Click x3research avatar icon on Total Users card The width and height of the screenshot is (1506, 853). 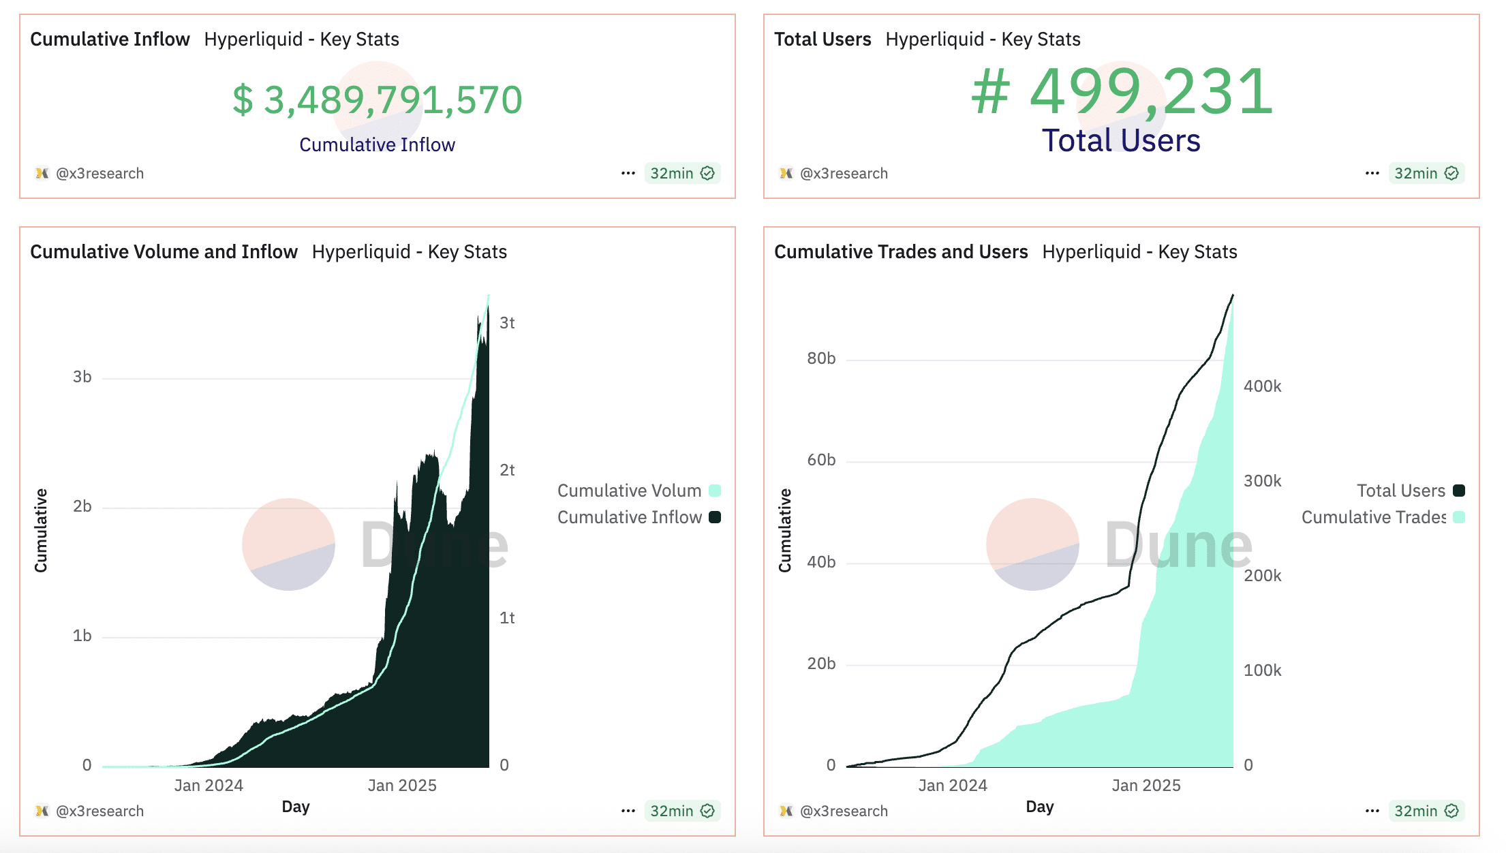tap(786, 174)
